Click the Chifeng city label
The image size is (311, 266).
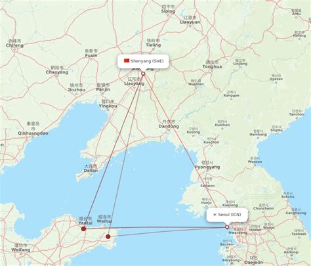(14, 45)
